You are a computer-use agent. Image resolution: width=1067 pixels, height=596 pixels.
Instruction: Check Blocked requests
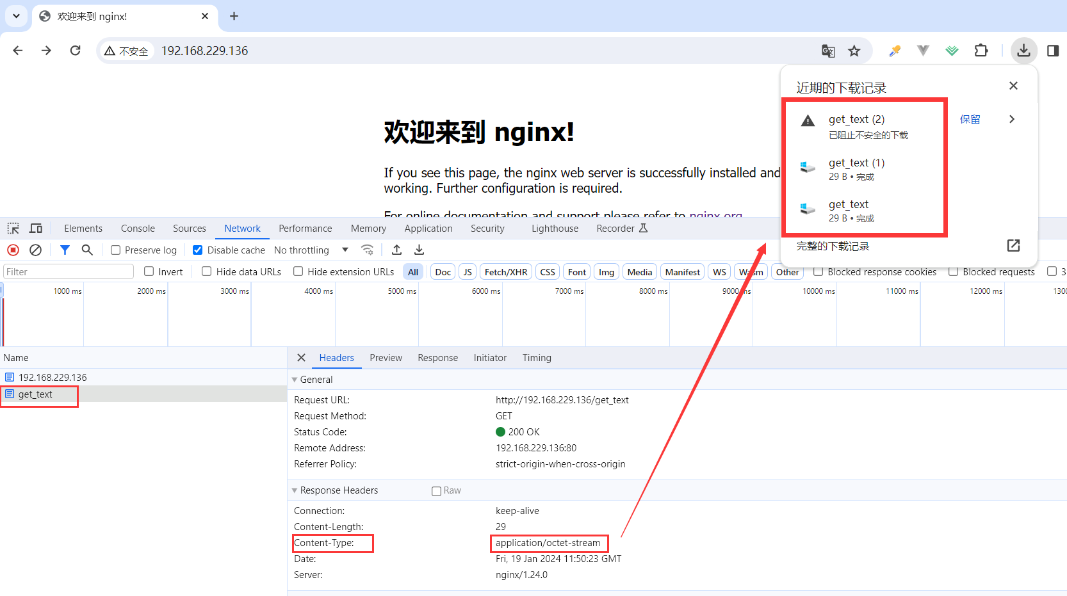click(x=953, y=271)
